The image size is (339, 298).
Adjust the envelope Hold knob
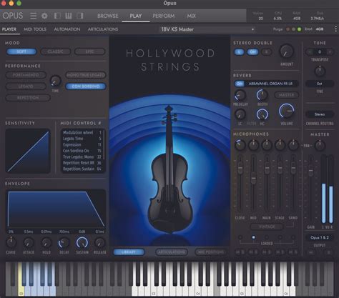coord(46,243)
